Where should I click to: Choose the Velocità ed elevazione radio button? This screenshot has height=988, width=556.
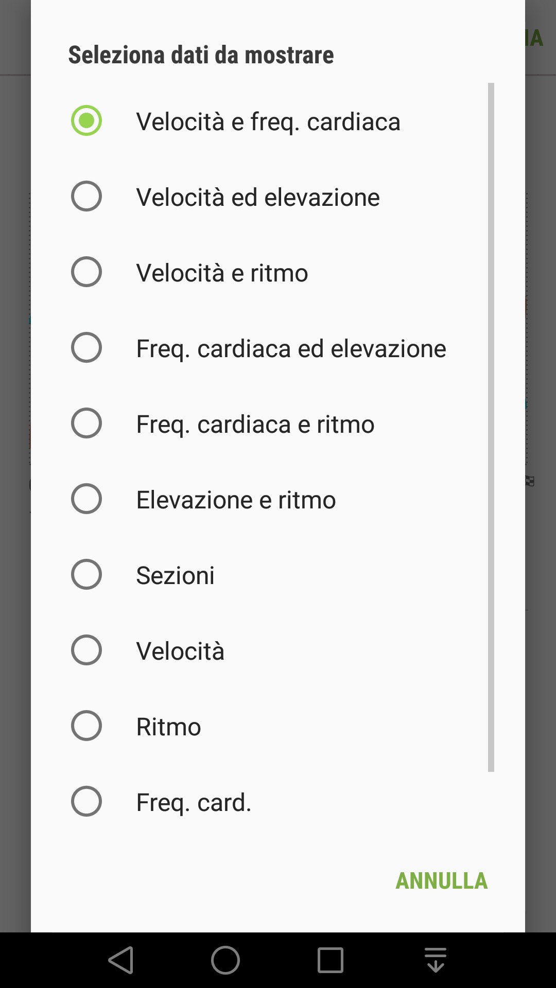point(86,196)
